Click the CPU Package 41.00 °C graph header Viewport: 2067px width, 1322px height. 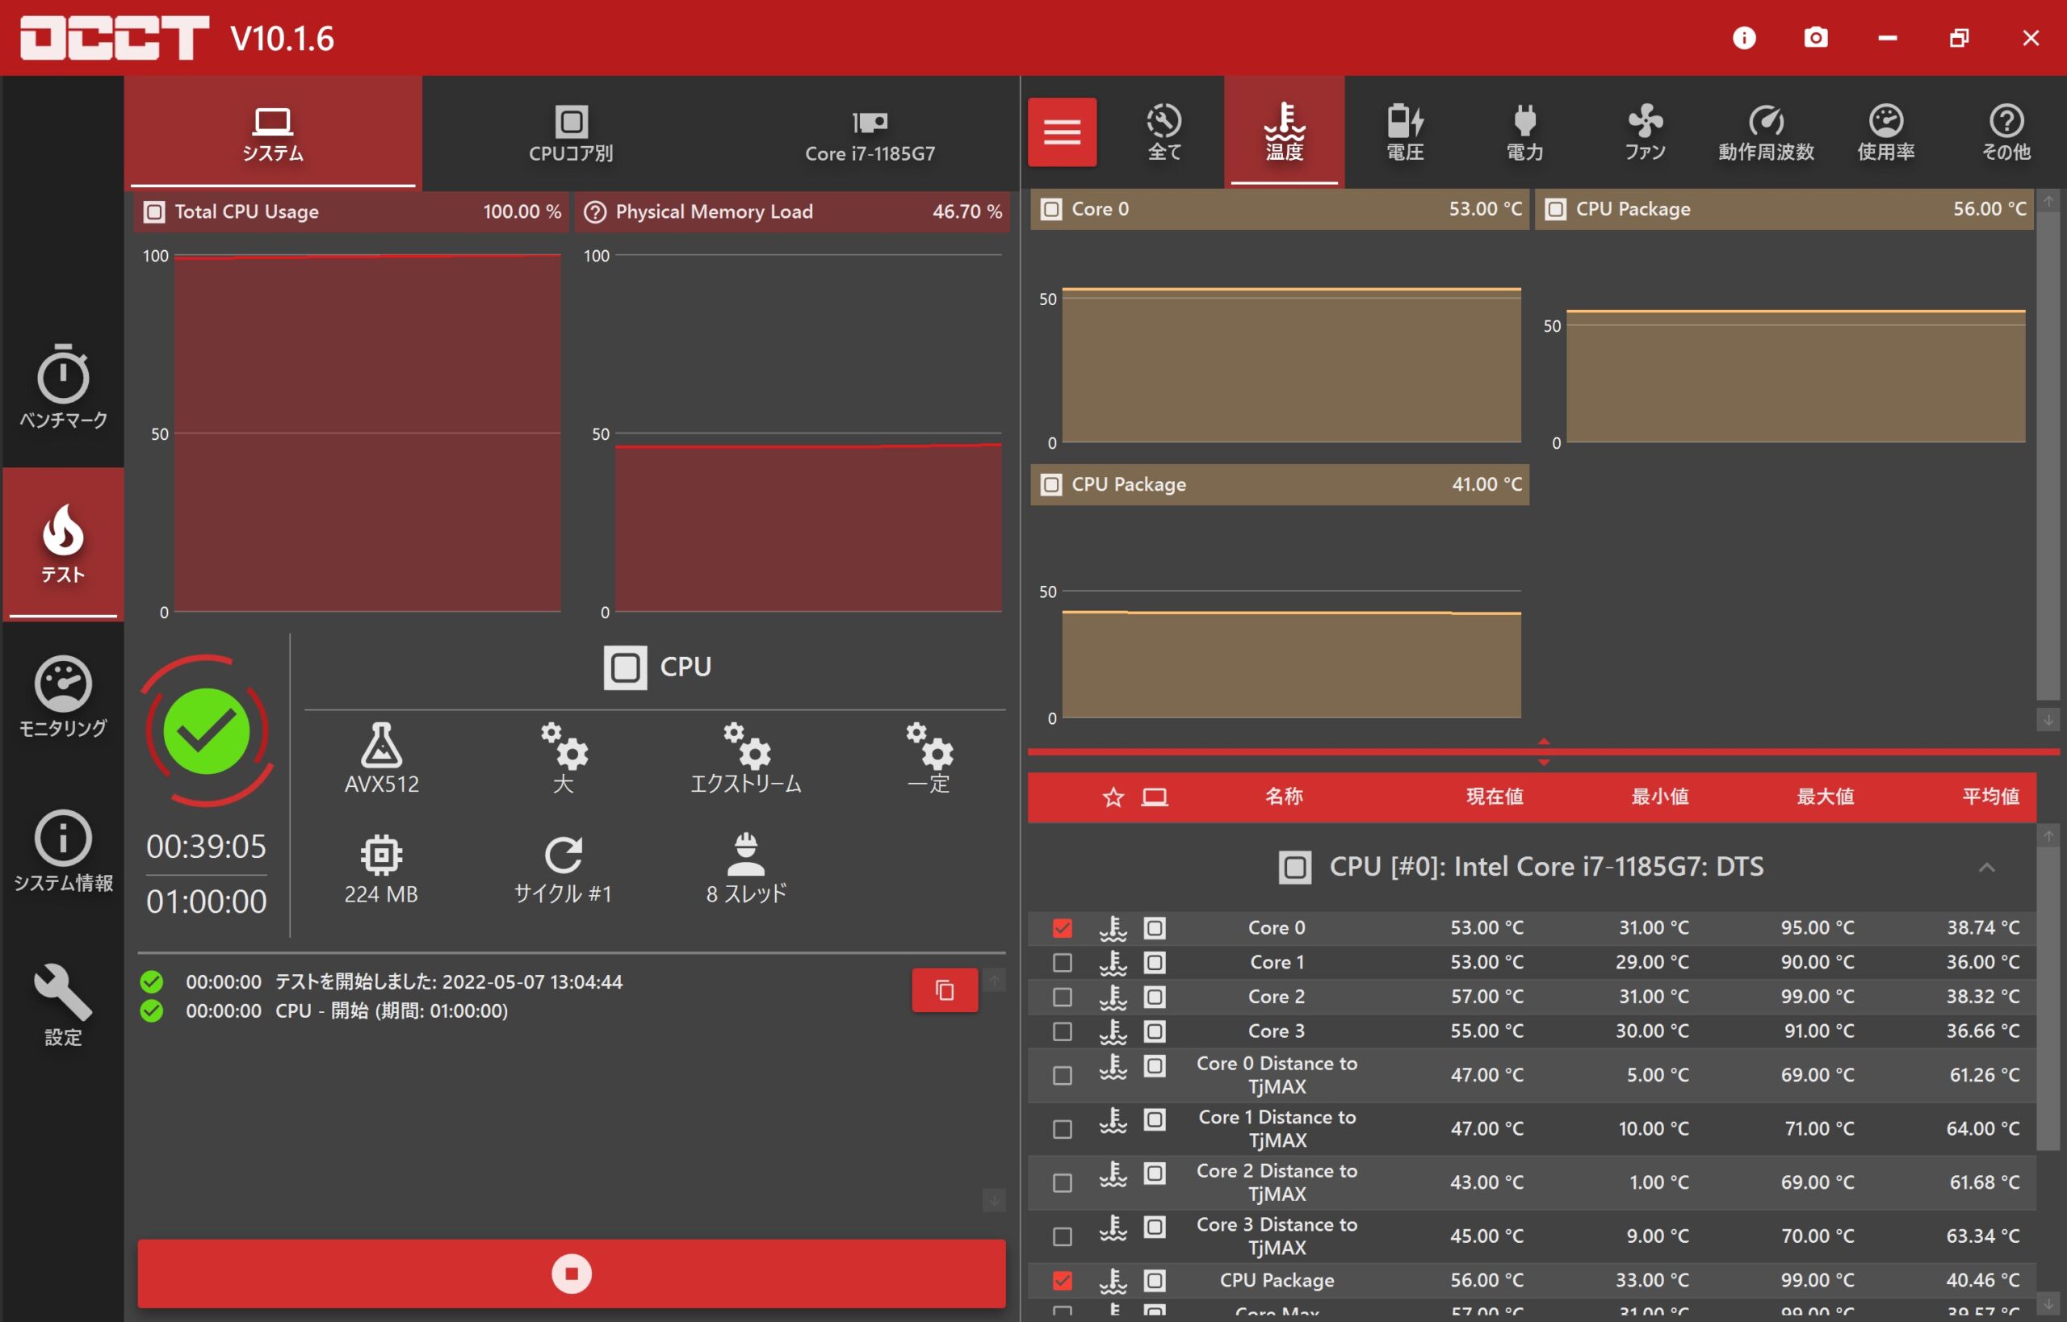point(1279,485)
